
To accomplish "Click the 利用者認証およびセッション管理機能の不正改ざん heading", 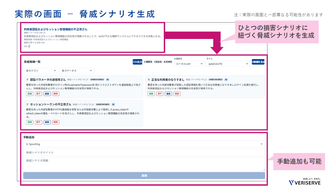I will [x=56, y=29].
